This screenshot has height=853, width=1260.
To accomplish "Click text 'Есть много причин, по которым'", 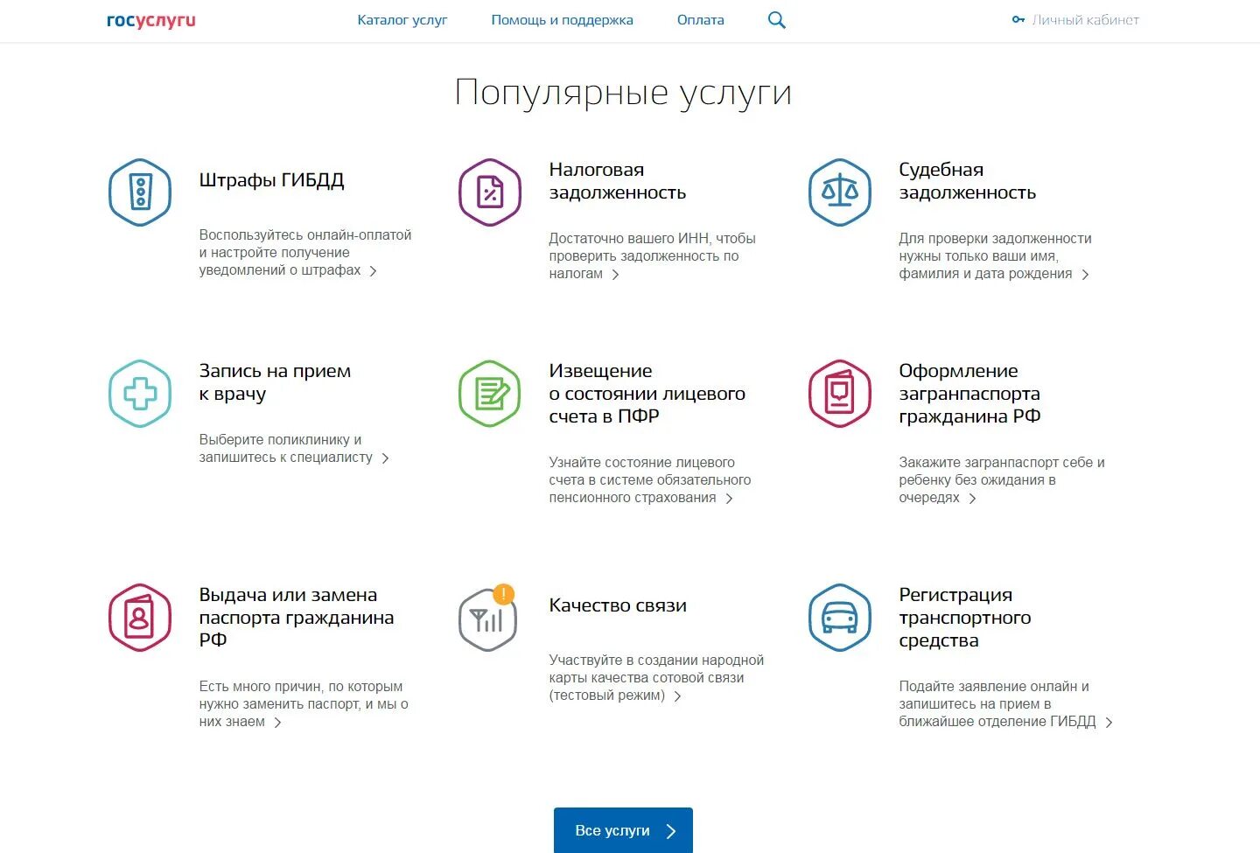I will point(301,687).
